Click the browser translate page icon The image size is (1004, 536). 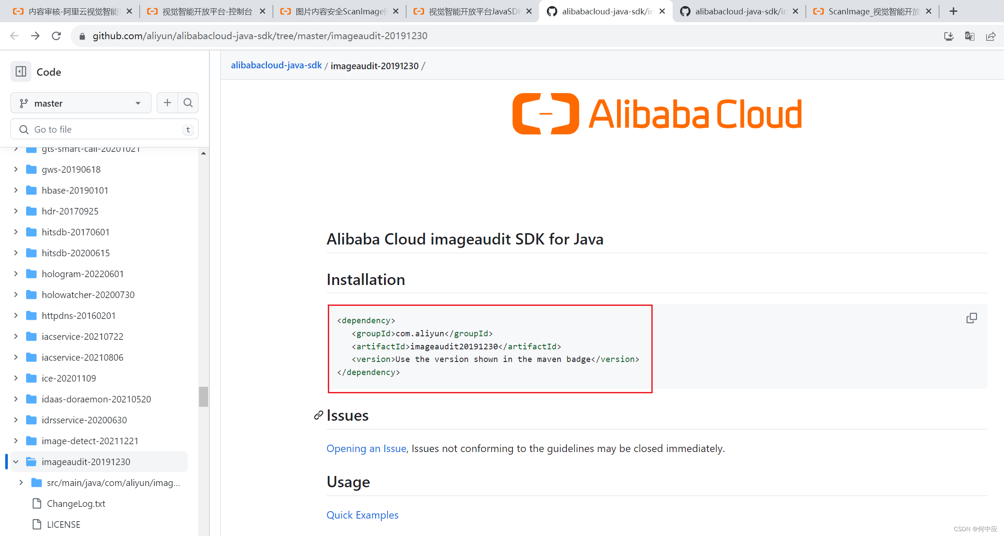click(x=970, y=36)
